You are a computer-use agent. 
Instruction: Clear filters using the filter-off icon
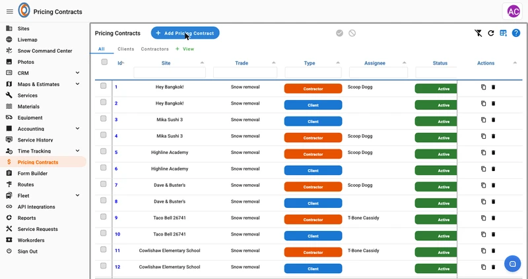(478, 33)
